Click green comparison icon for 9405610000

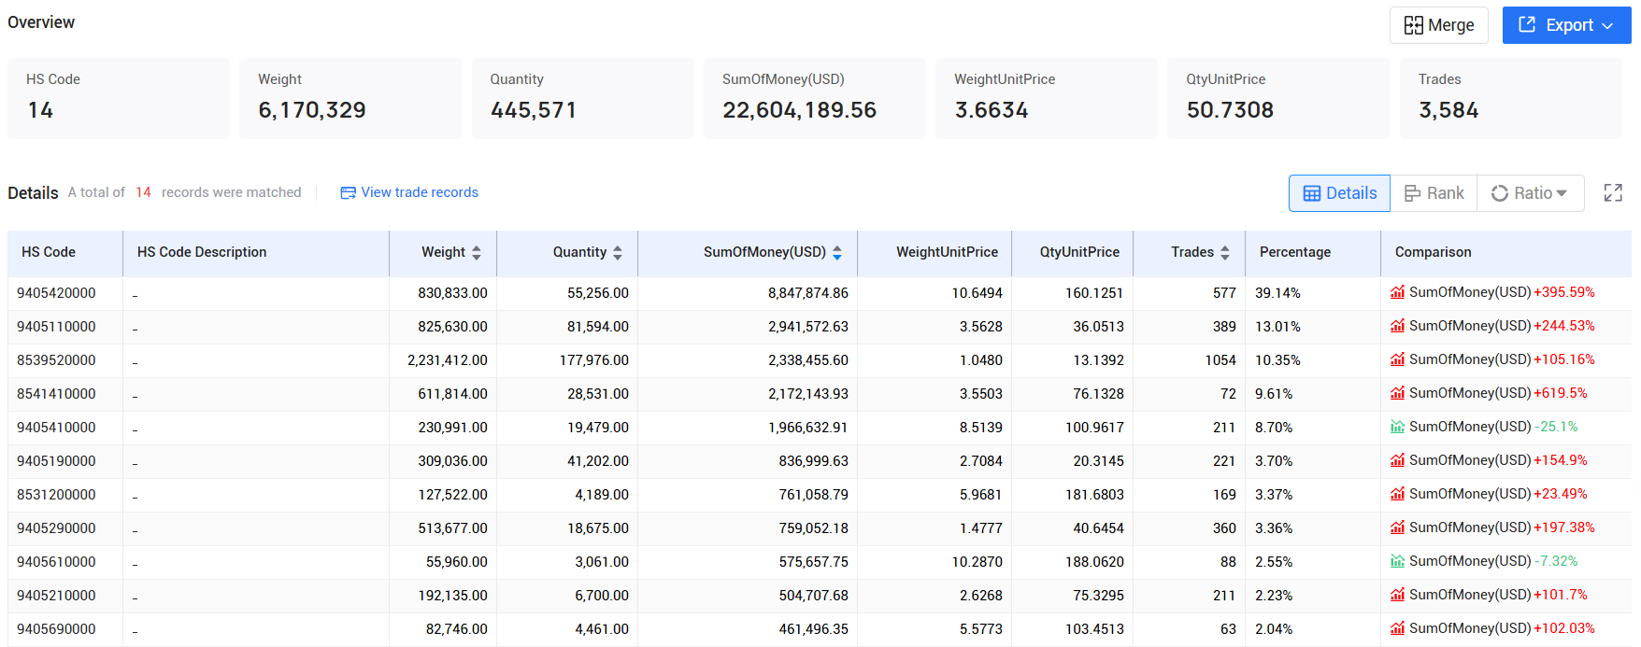pos(1398,561)
